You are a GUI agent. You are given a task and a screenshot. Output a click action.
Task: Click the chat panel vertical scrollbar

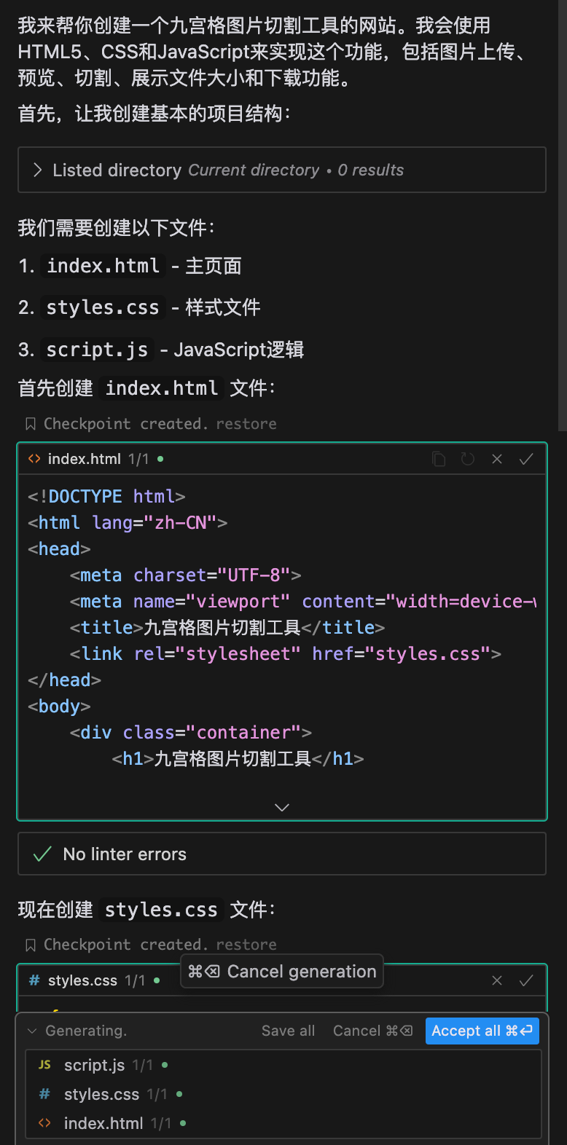(562, 219)
